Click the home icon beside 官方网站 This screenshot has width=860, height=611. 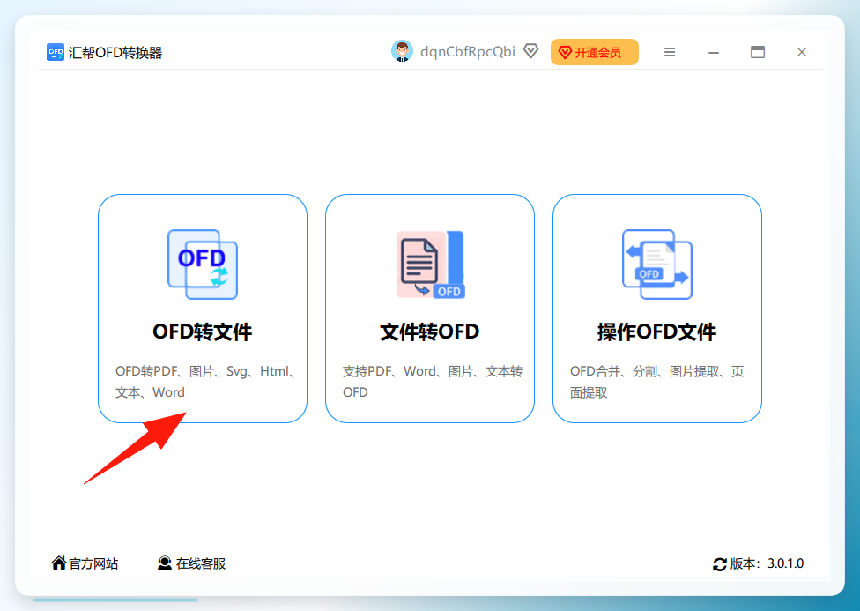tap(59, 563)
